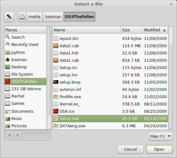The height and width of the screenshot is (158, 177).
Task: Click the Open button
Action: click(x=159, y=149)
